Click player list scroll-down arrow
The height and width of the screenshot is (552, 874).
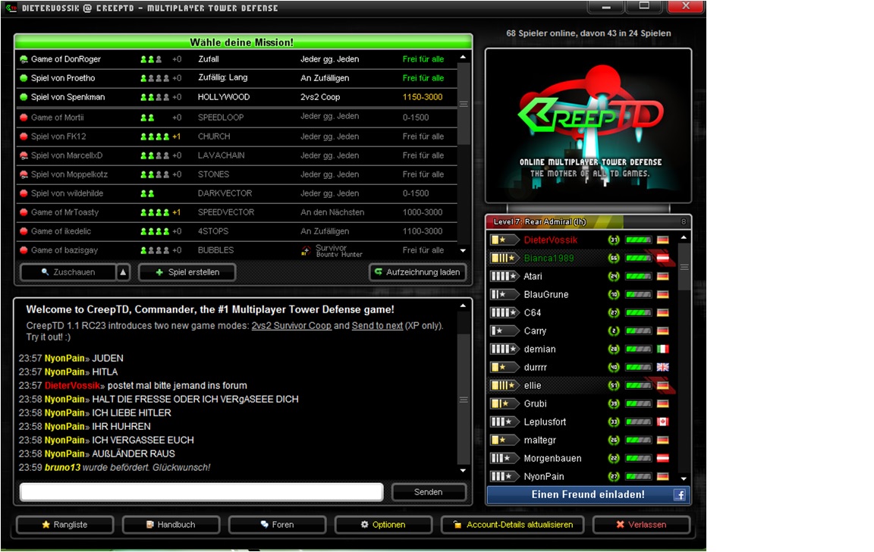click(684, 478)
